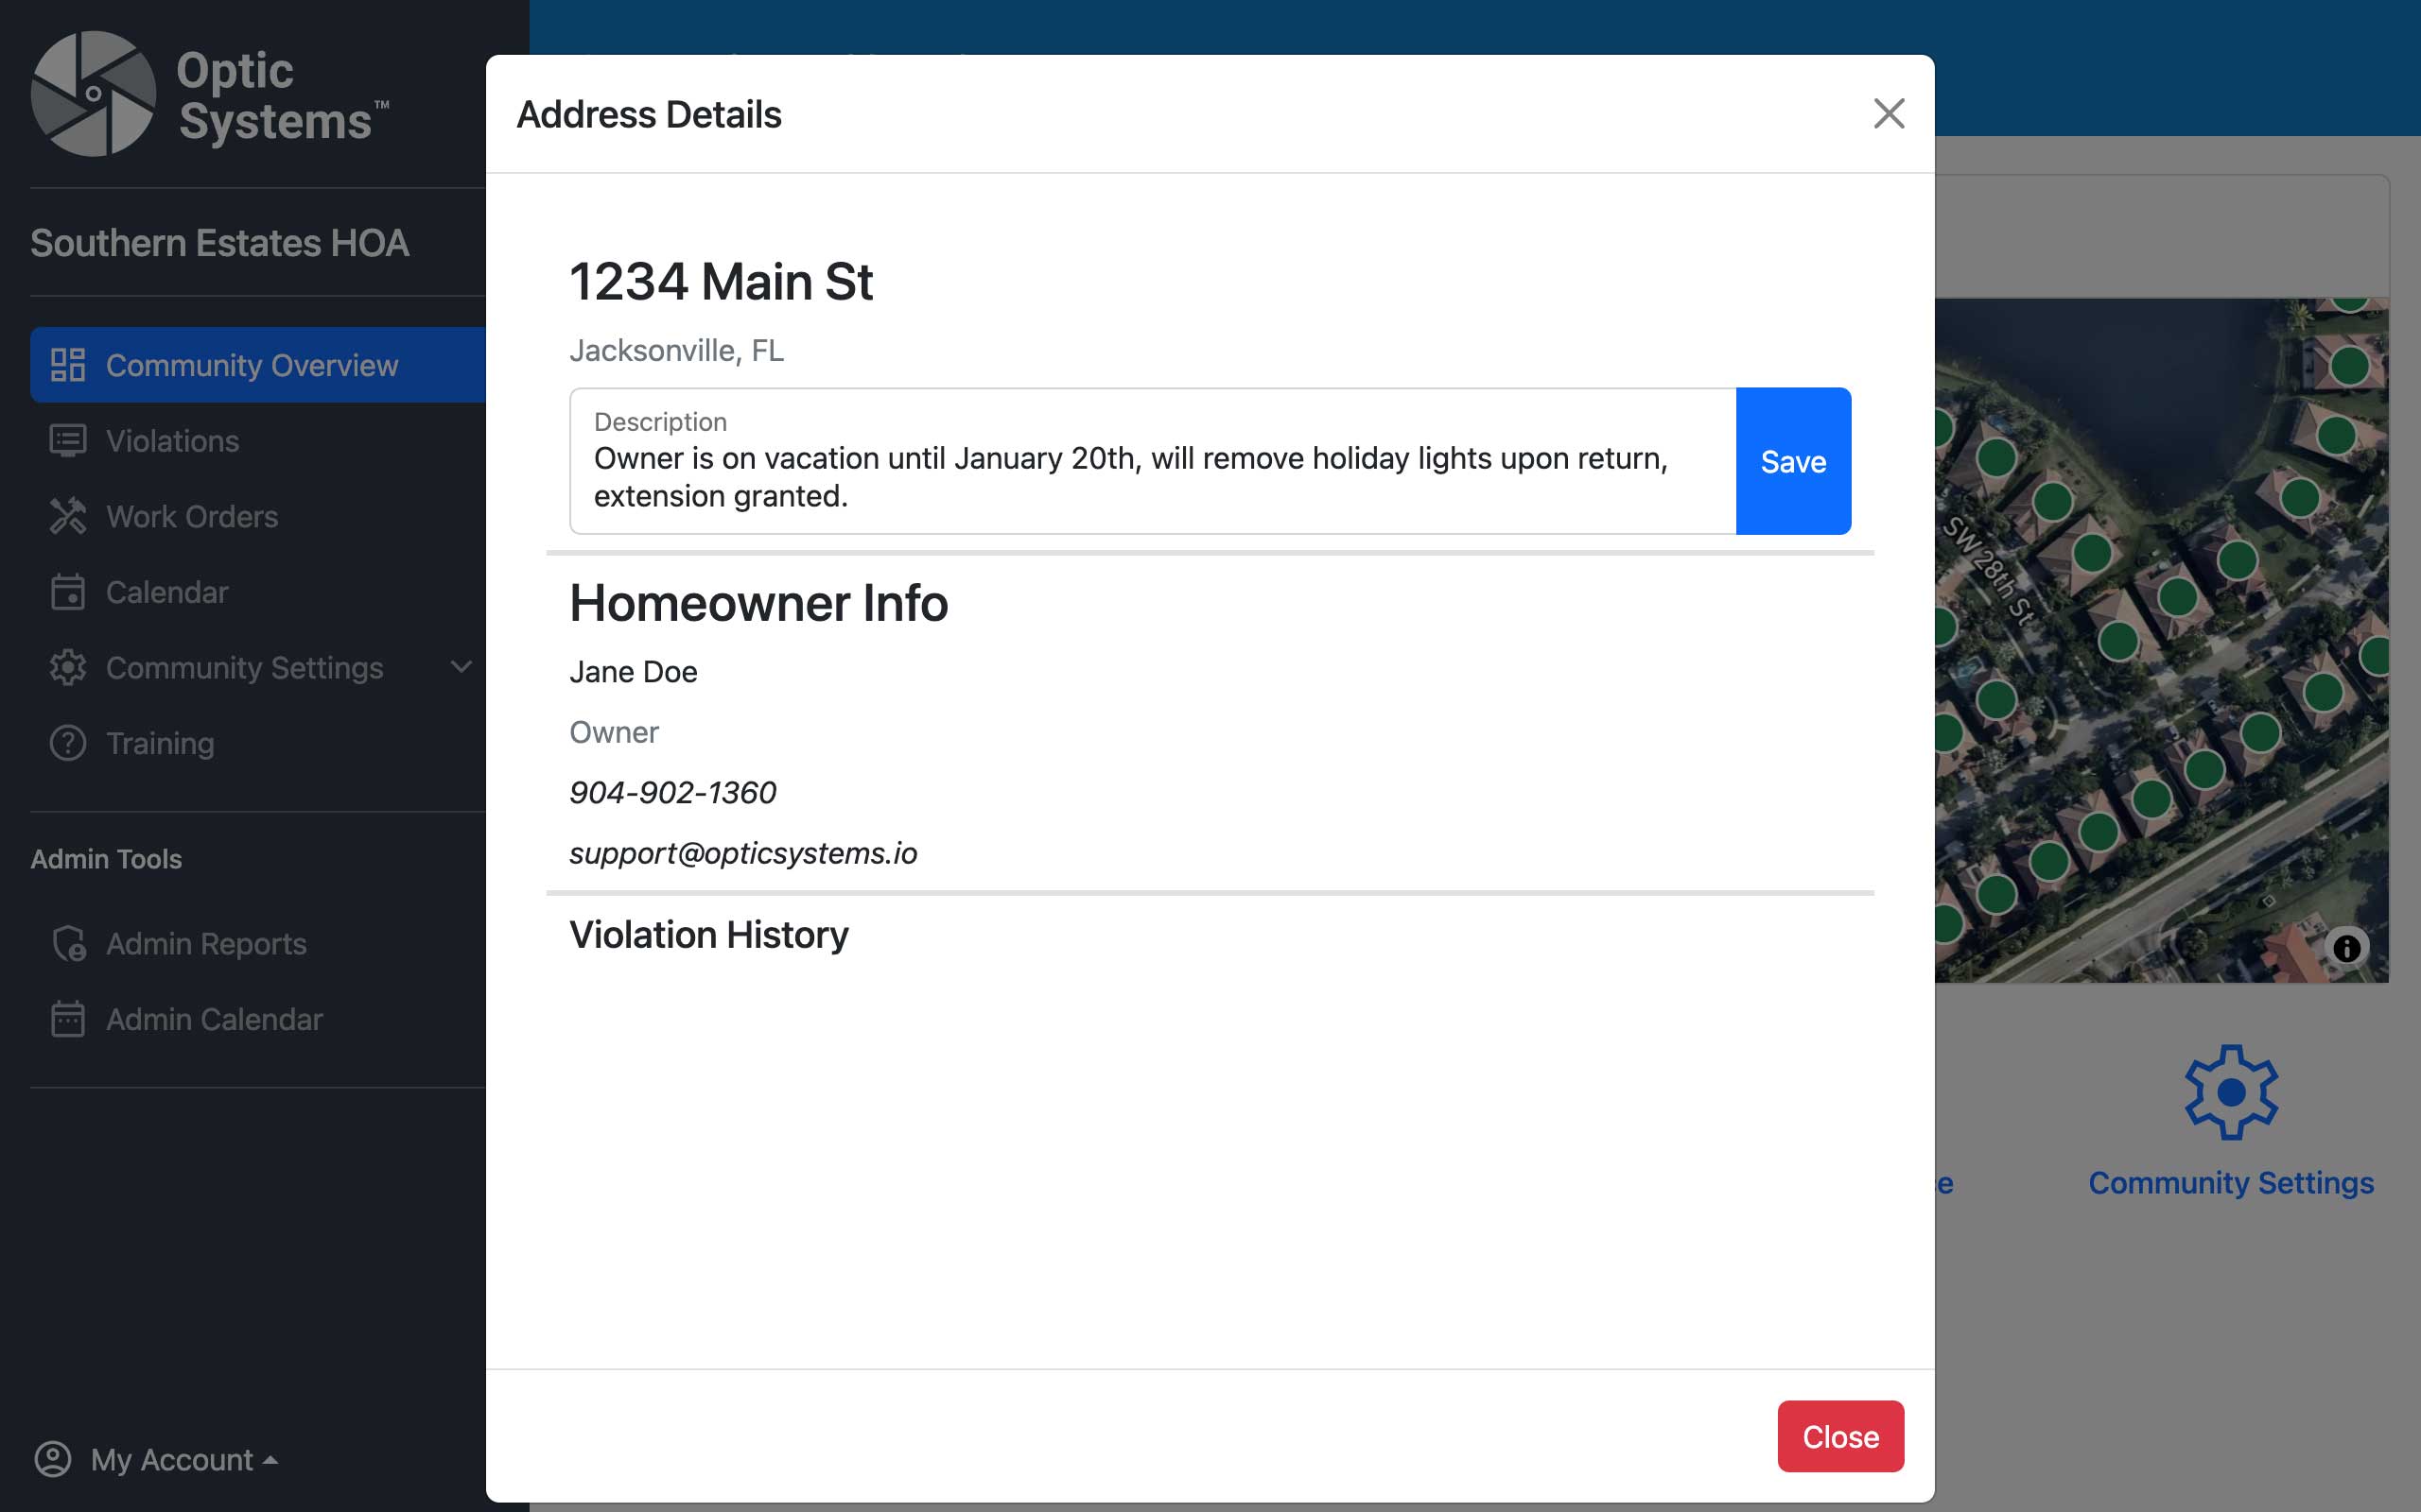The width and height of the screenshot is (2421, 1512).
Task: Click the Calendar sidebar icon
Action: (x=68, y=592)
